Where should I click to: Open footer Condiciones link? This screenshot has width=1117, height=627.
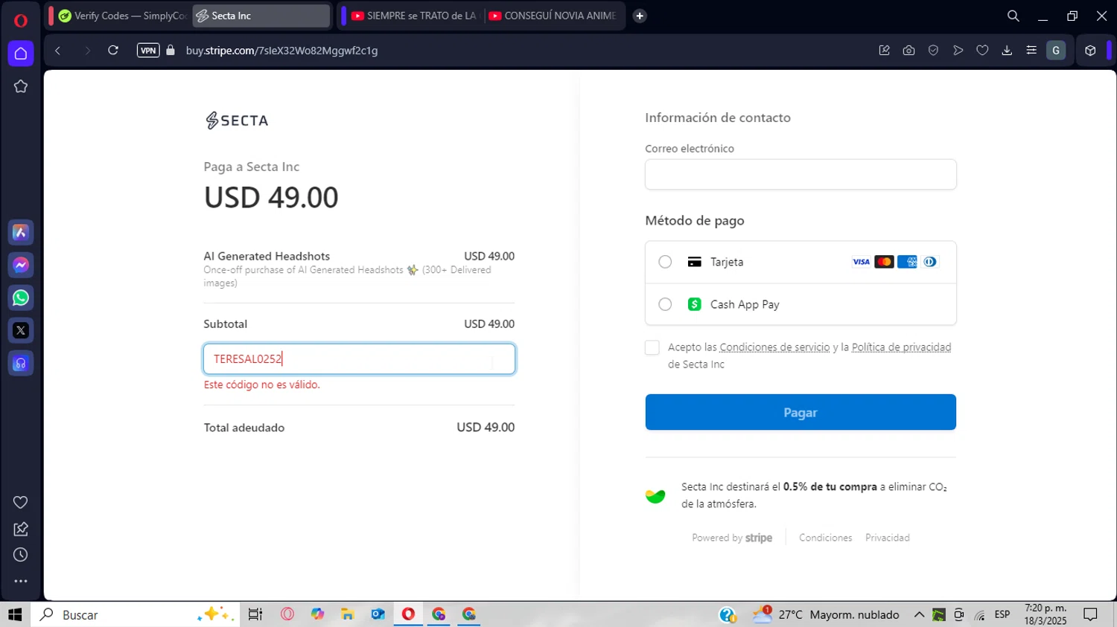pos(825,538)
